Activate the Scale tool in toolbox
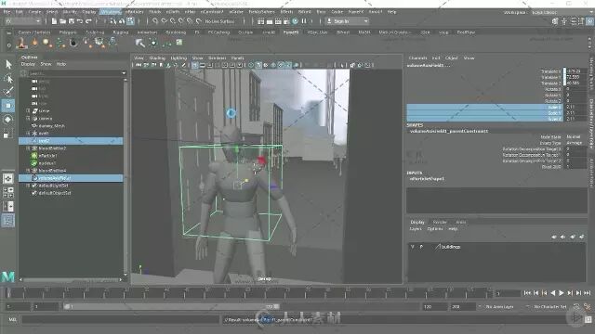 point(8,134)
